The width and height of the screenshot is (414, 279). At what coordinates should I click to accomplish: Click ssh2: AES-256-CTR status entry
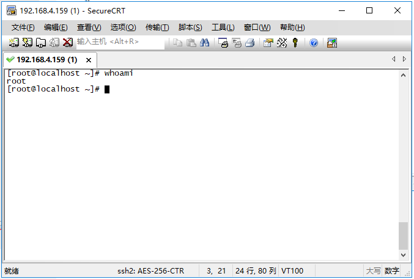tap(151, 271)
